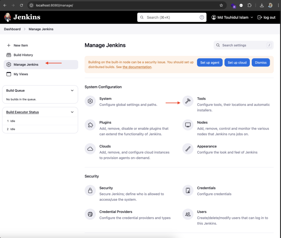
Task: Dismiss the security warning banner
Action: point(261,63)
